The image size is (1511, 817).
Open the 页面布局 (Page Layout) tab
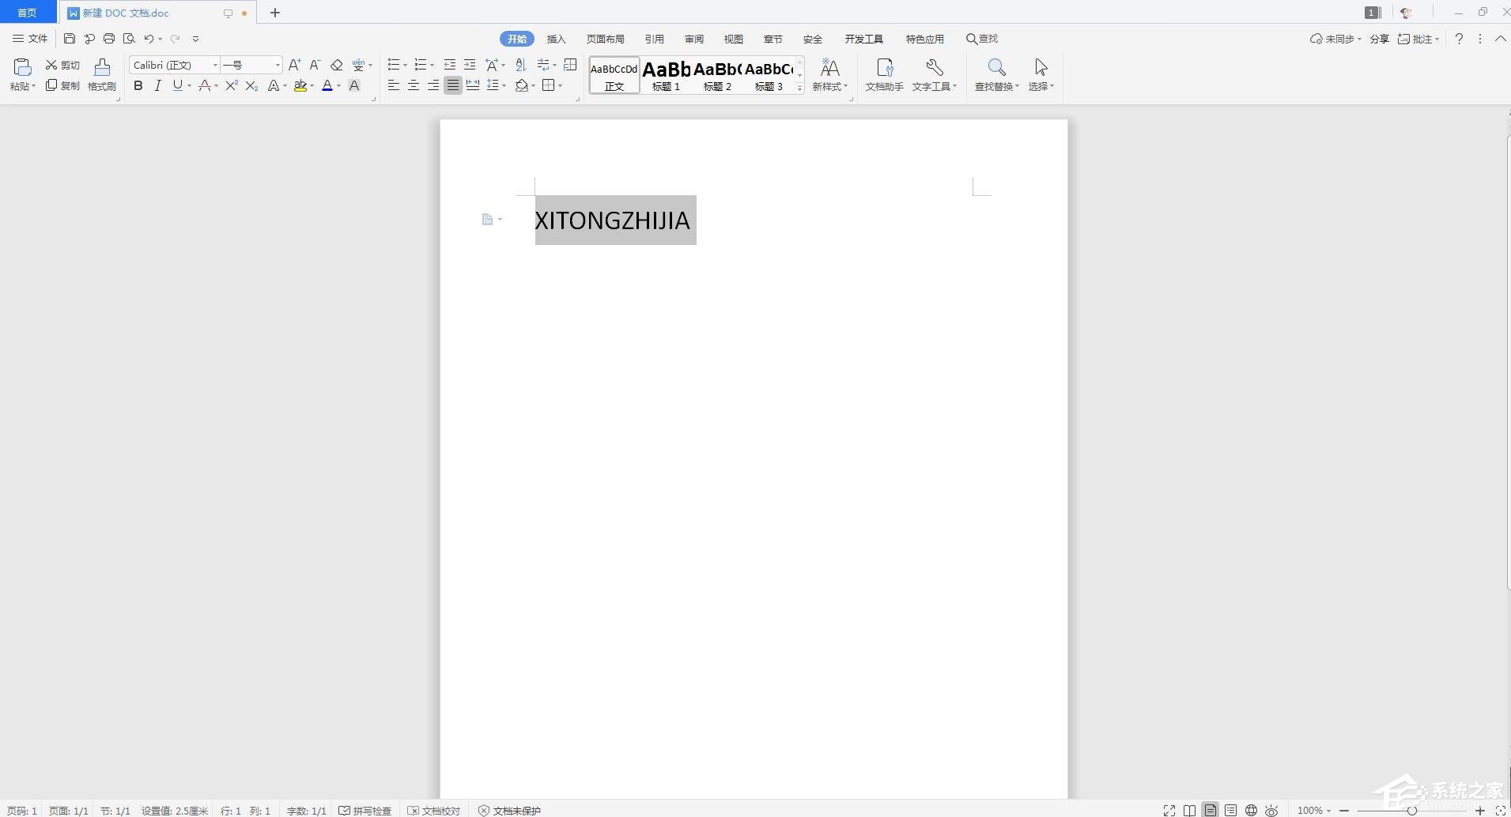[605, 39]
